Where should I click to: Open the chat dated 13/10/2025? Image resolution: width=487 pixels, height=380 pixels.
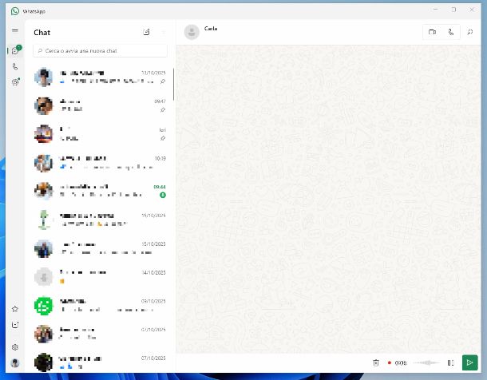(100, 77)
